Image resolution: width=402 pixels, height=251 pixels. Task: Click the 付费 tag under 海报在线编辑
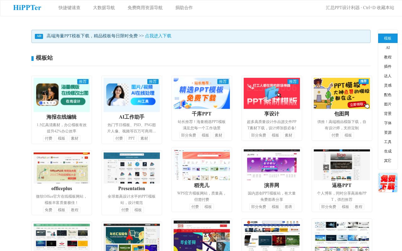[49, 138]
